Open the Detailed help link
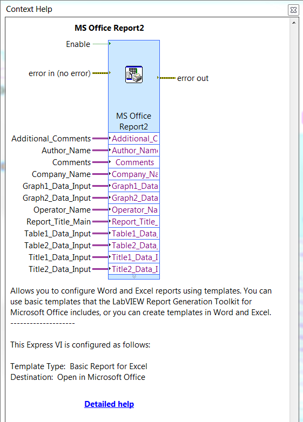The image size is (303, 422). click(109, 404)
